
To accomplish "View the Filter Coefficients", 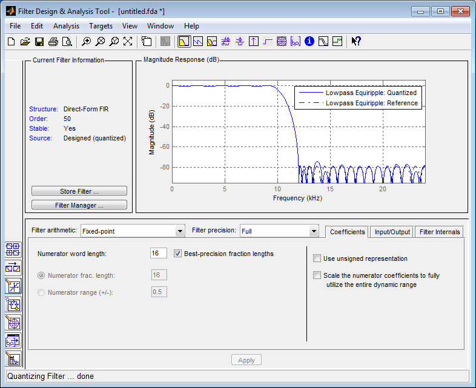I will (x=296, y=42).
